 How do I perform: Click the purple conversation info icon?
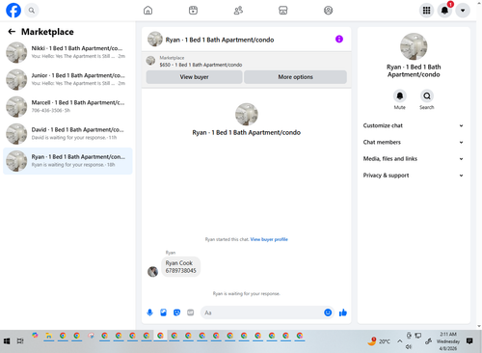pyautogui.click(x=339, y=40)
